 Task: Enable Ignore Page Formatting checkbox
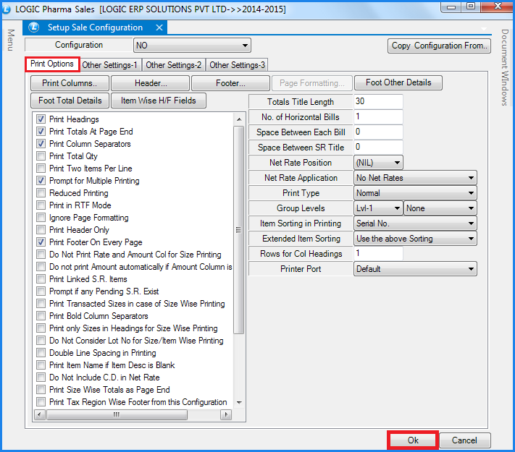click(41, 218)
